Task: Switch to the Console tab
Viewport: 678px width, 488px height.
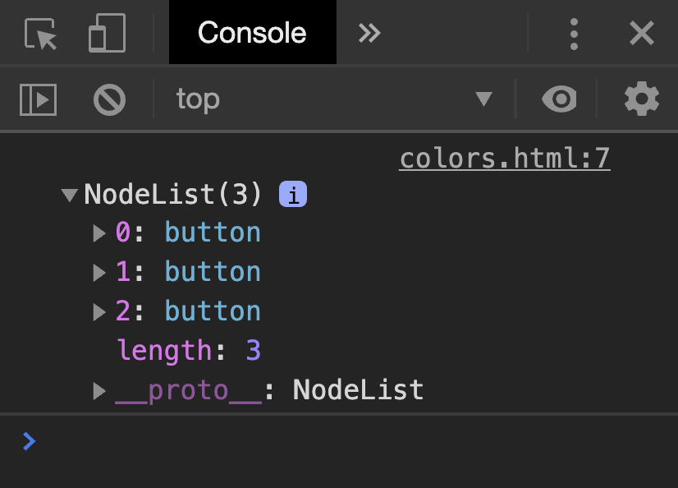Action: [252, 33]
